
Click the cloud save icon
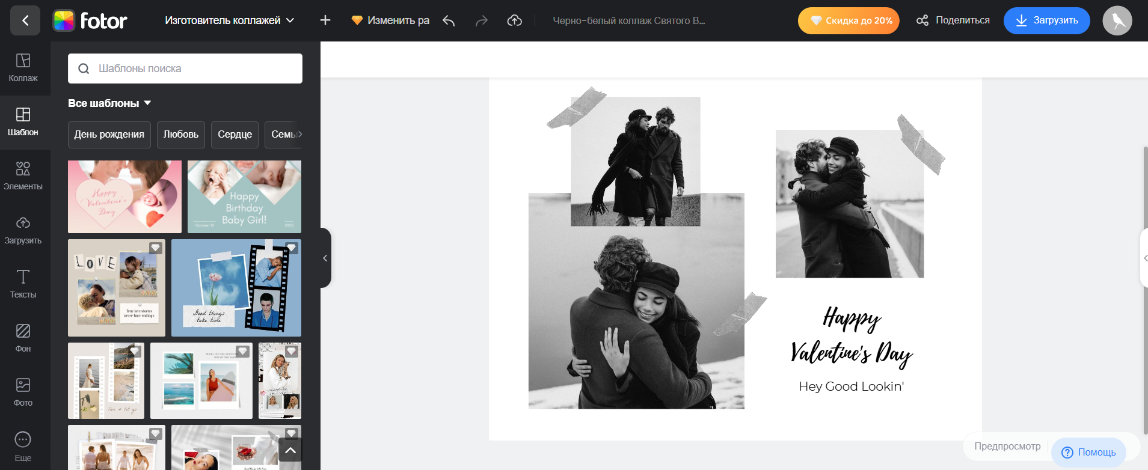coord(514,21)
